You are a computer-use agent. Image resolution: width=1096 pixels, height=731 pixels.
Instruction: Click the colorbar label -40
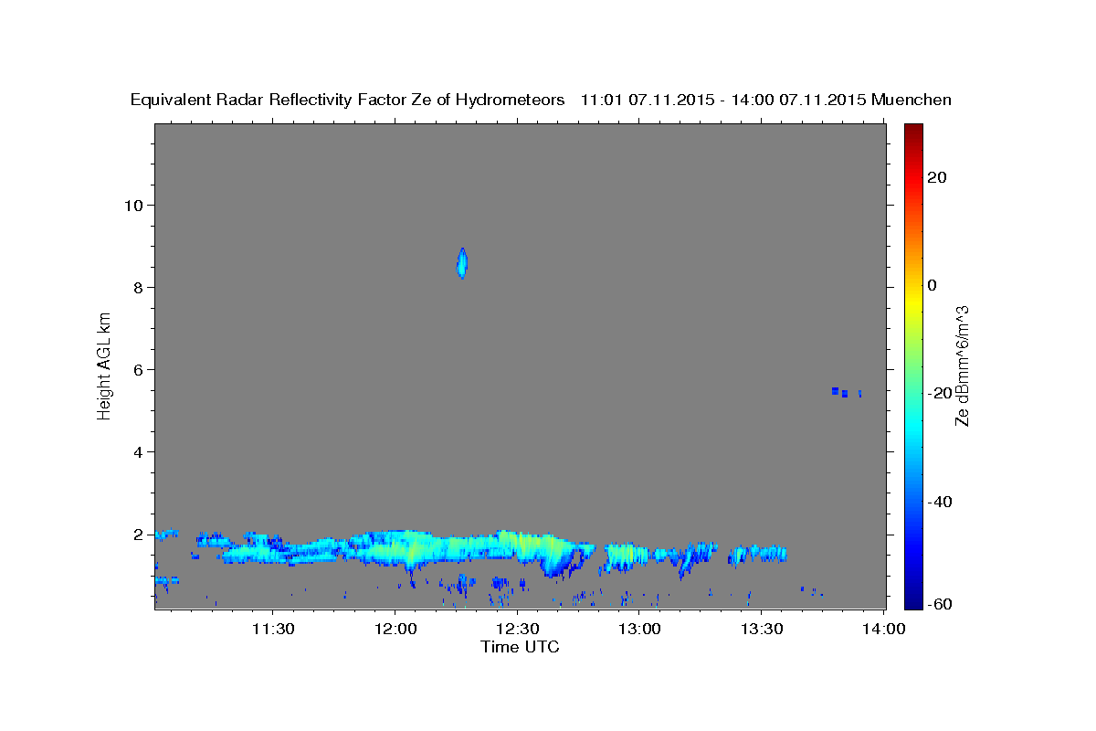click(939, 502)
